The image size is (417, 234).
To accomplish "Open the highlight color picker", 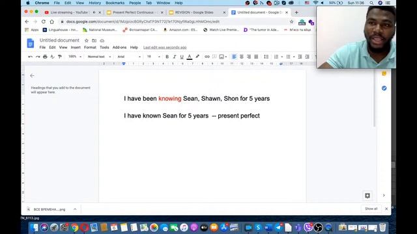I will [197, 57].
